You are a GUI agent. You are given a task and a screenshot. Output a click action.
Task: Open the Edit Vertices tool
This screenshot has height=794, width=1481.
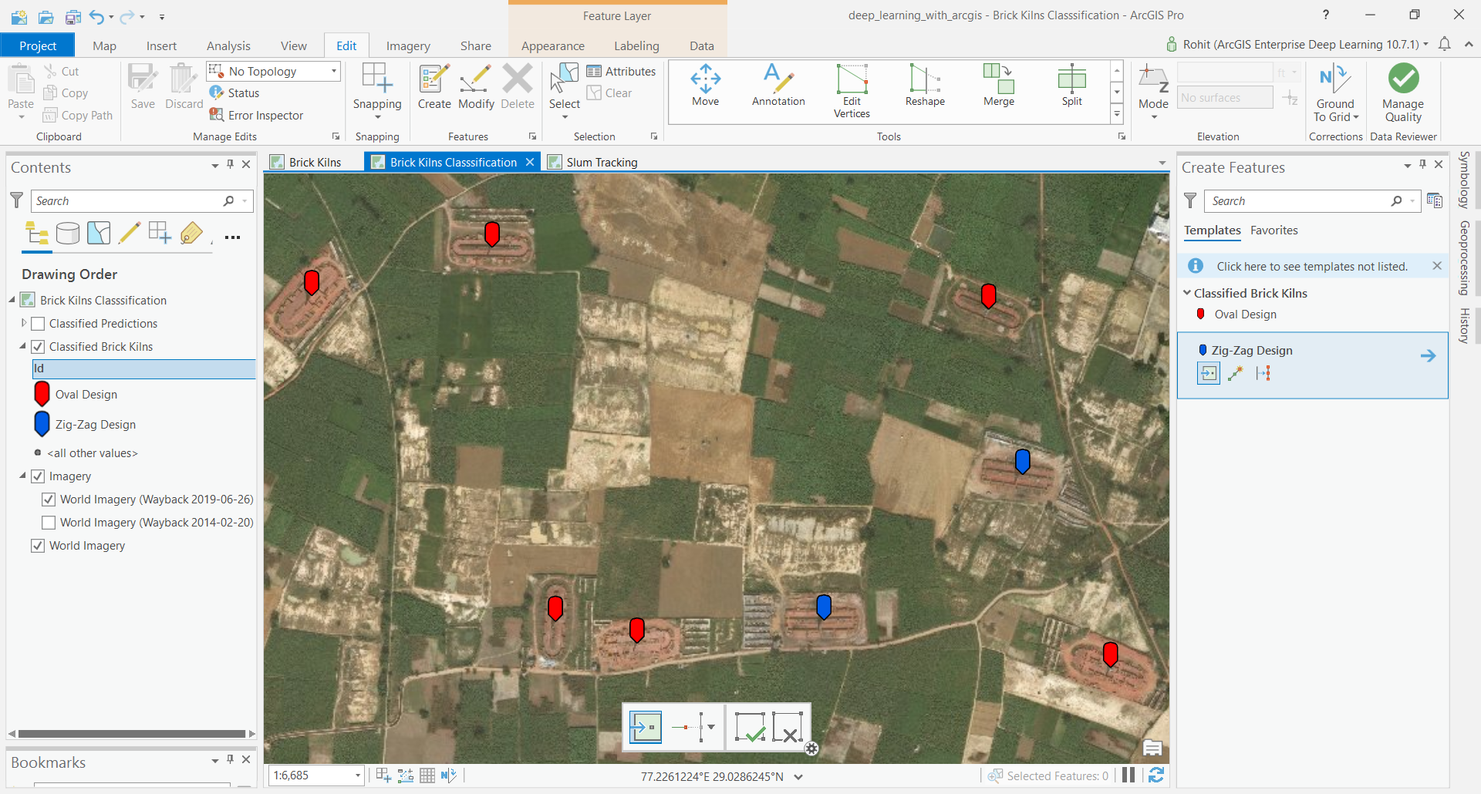852,90
